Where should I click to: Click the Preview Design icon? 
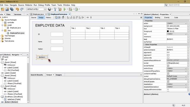pyautogui.click(x=63, y=18)
